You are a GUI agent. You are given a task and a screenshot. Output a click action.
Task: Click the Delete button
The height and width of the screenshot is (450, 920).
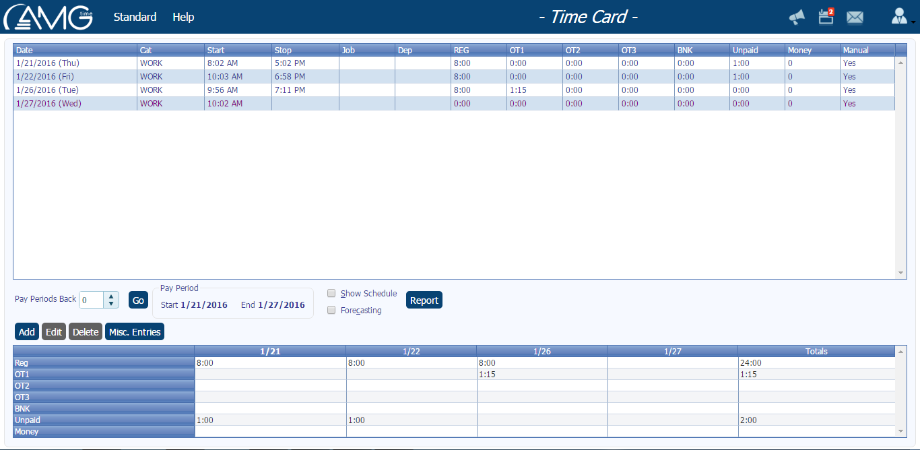[x=86, y=331]
